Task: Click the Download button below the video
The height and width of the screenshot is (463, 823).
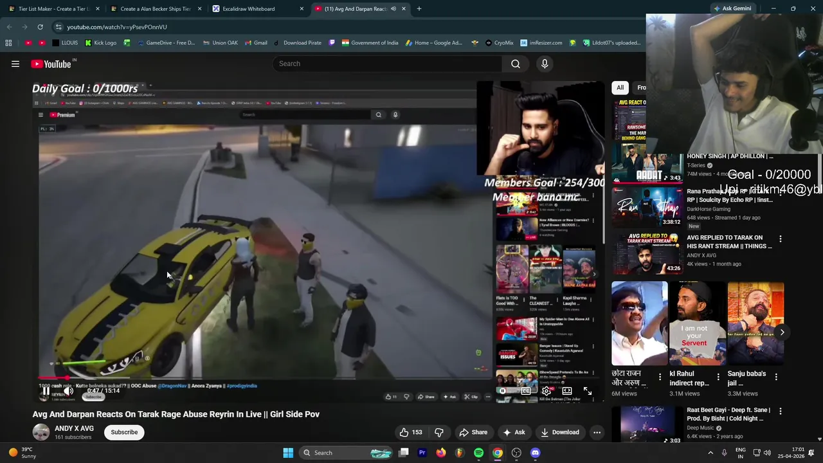Action: click(x=560, y=432)
